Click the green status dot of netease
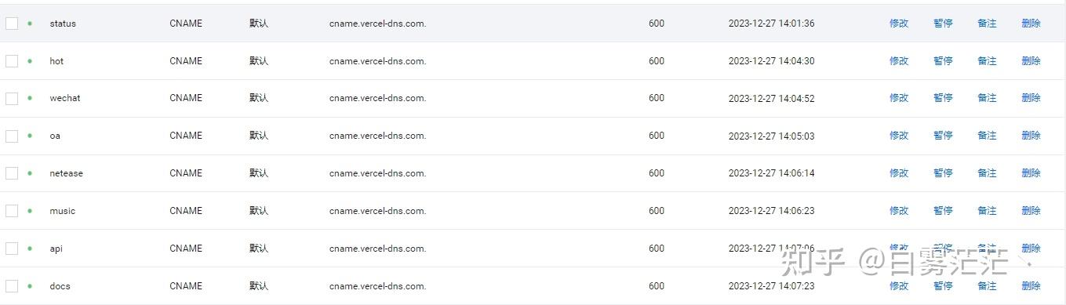 click(30, 173)
